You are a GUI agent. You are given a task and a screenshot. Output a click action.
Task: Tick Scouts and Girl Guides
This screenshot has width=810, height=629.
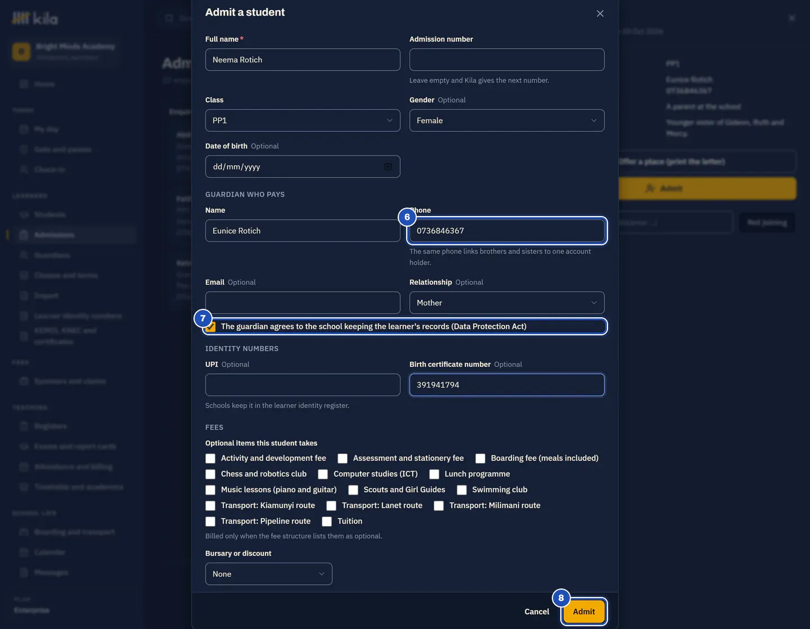pos(353,490)
